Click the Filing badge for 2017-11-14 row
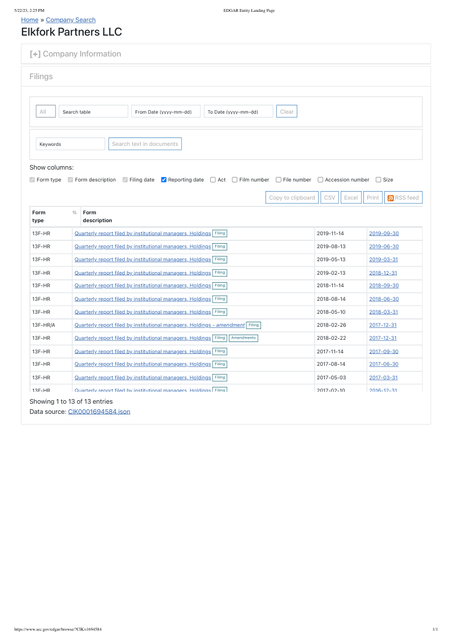The width and height of the screenshot is (452, 640). pos(220,352)
